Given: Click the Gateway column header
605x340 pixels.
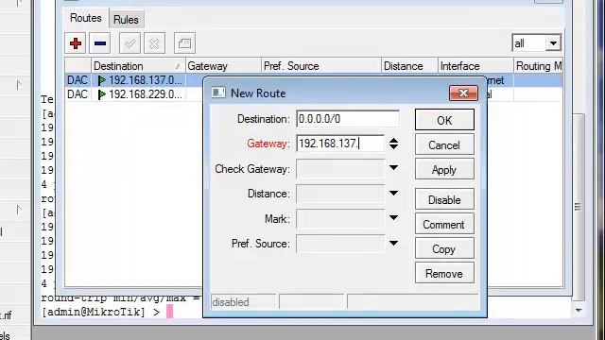Looking at the screenshot, I should [x=223, y=66].
